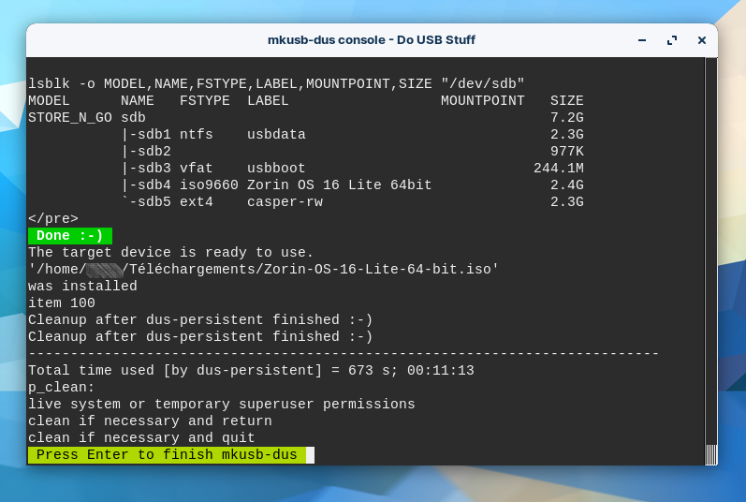Minimize the mkusb-dus console window
746x502 pixels.
pos(642,40)
